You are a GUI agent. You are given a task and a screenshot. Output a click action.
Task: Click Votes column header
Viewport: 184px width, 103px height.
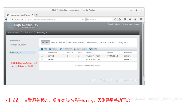point(80,53)
